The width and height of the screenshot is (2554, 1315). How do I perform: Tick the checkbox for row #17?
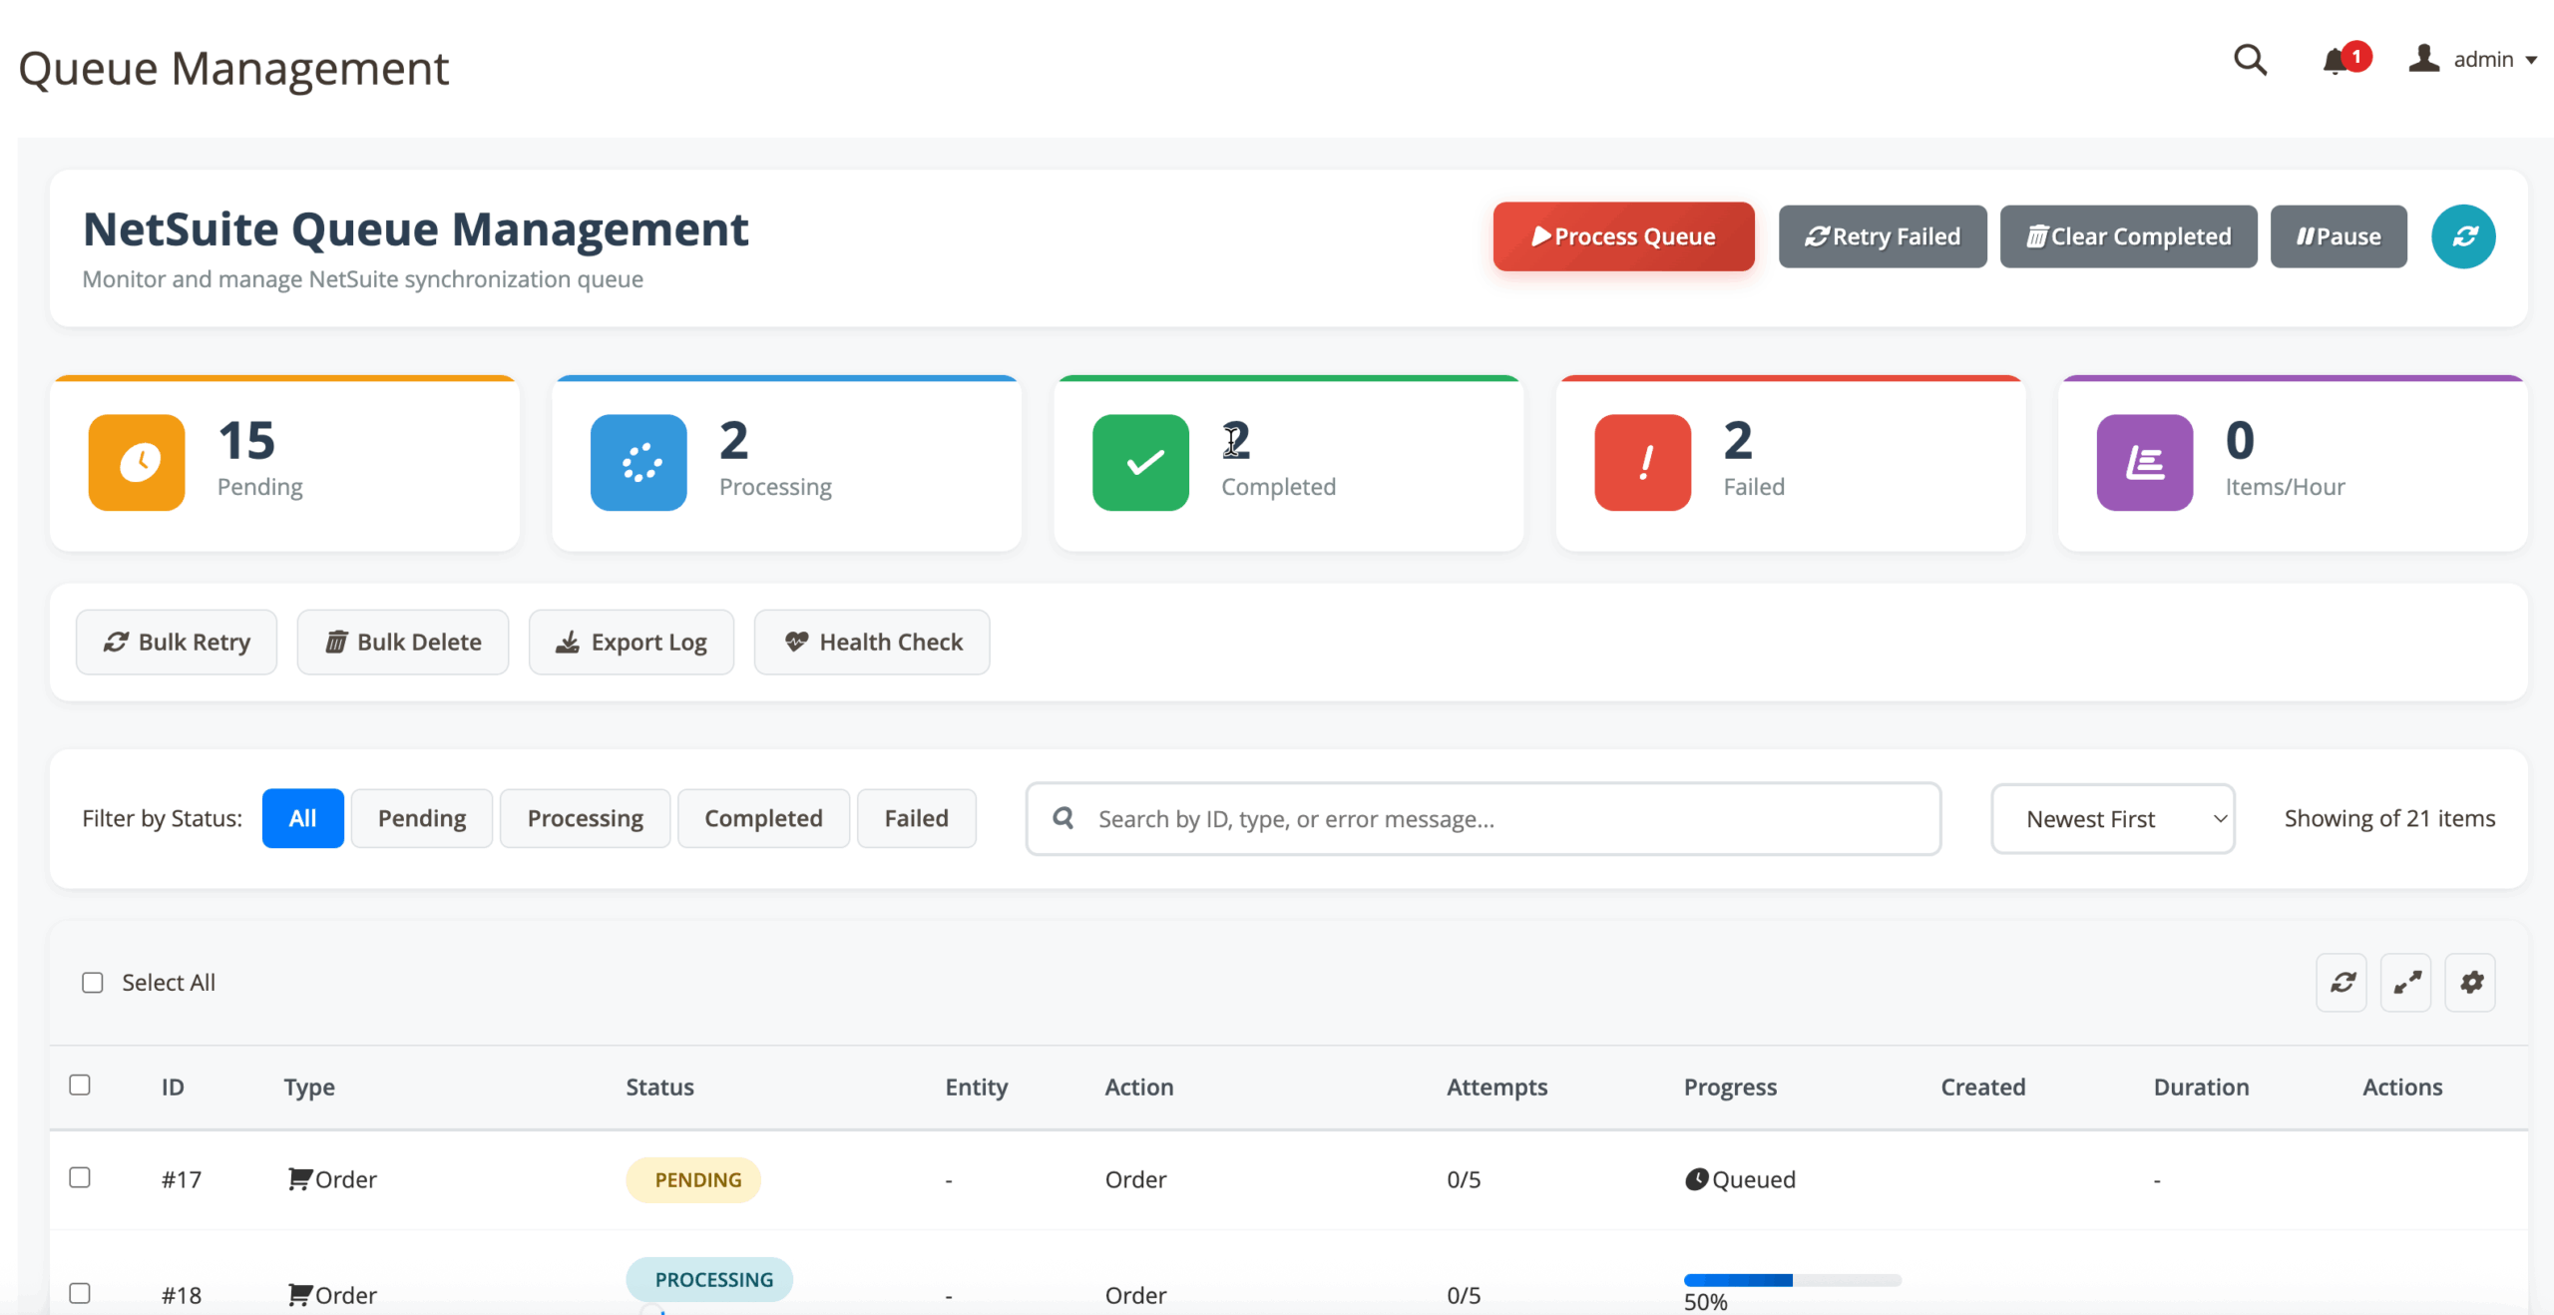tap(80, 1177)
